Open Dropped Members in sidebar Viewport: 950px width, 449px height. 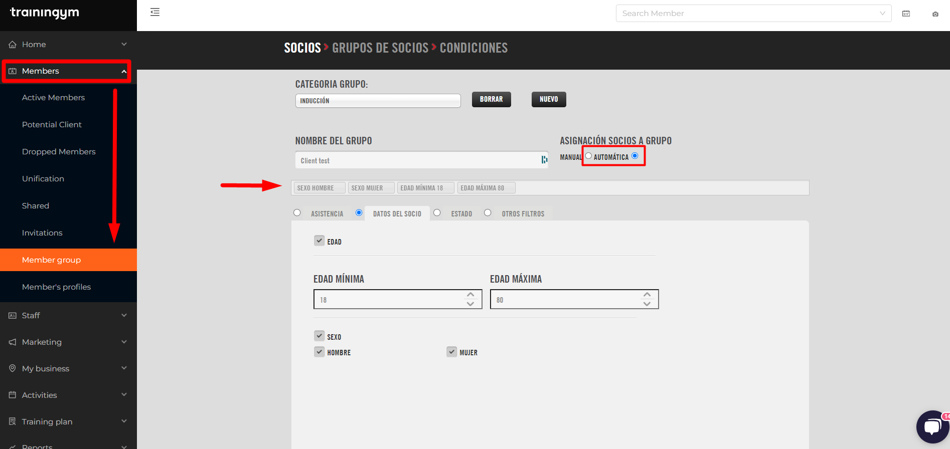click(59, 152)
